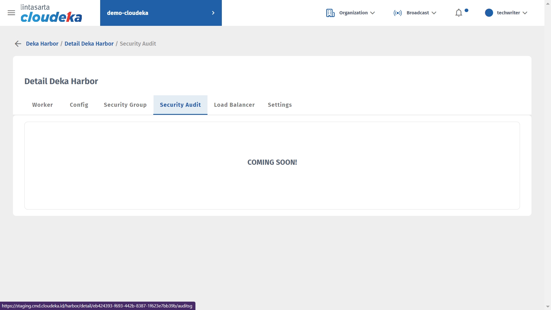The width and height of the screenshot is (551, 310).
Task: Open the hamburger navigation menu
Action: (11, 13)
